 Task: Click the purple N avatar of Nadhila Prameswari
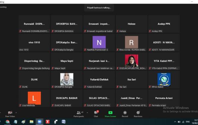[x=99, y=42]
